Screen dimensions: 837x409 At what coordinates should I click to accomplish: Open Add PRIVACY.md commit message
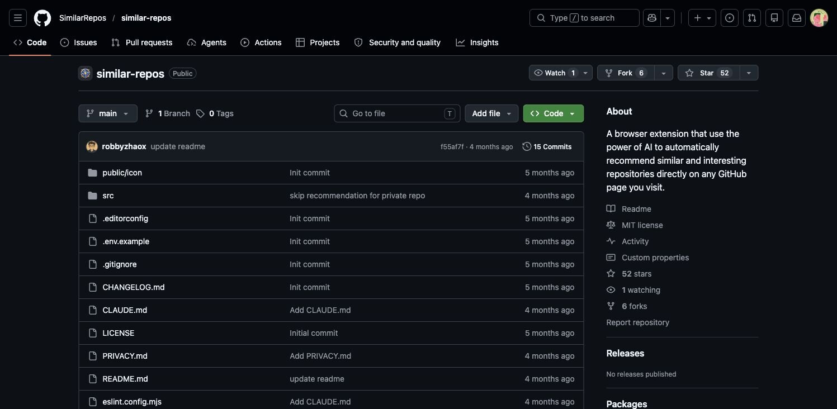320,356
